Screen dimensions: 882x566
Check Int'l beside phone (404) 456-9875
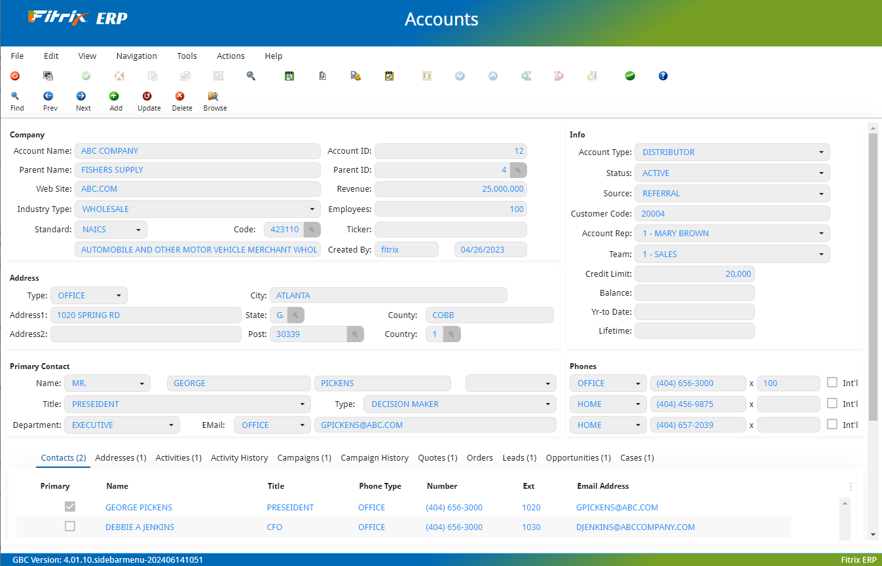click(833, 404)
